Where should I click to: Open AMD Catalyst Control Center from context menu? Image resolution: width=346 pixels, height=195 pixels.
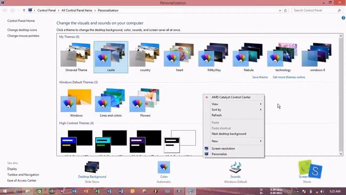point(234,97)
